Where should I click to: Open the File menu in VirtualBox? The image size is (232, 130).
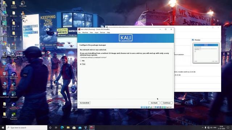pyautogui.click(x=79, y=32)
